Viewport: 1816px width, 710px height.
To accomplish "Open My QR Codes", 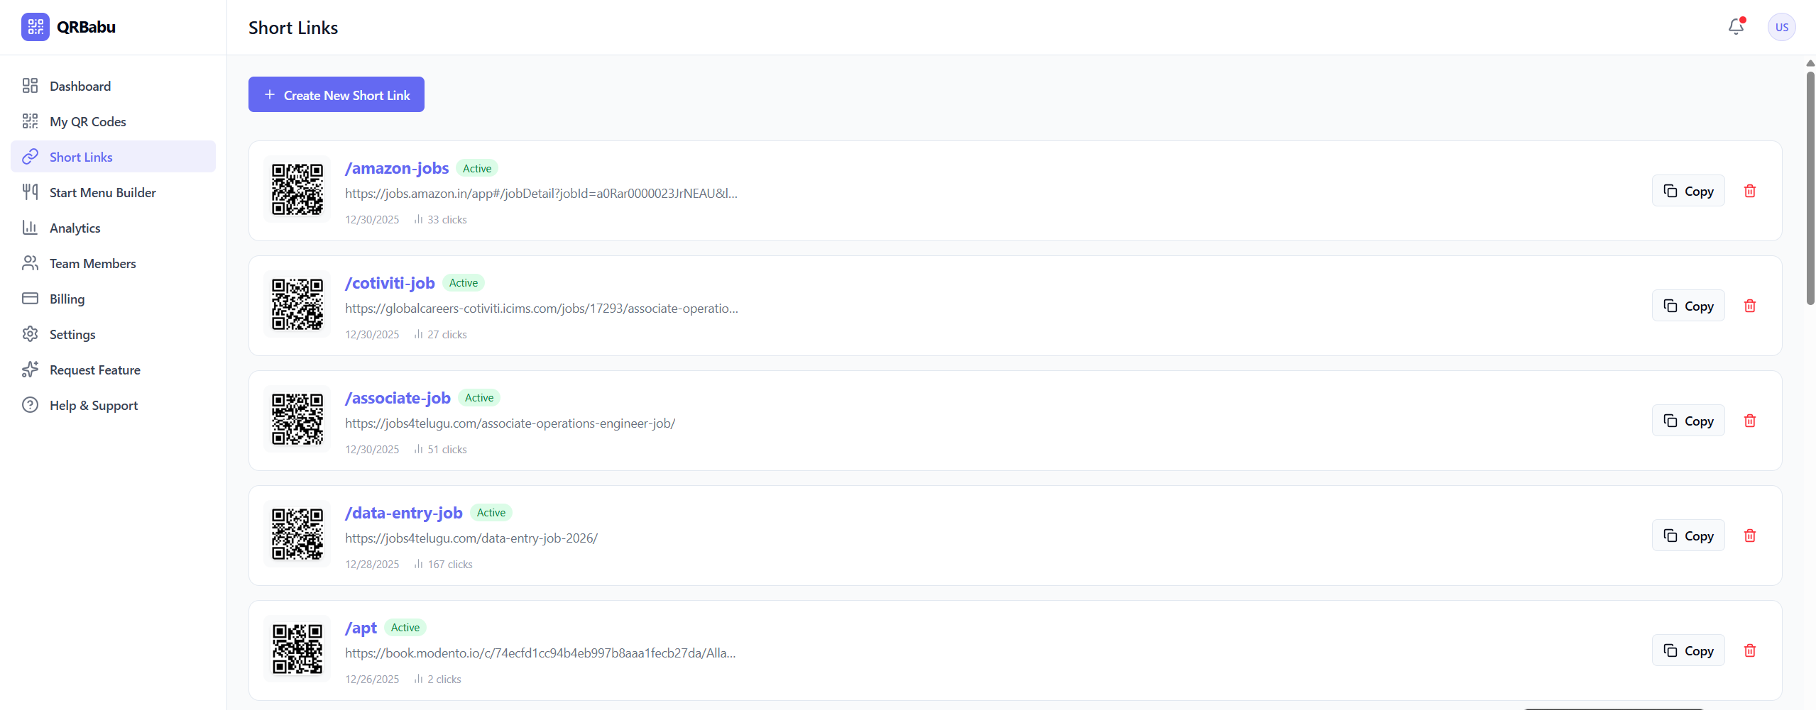I will coord(88,121).
